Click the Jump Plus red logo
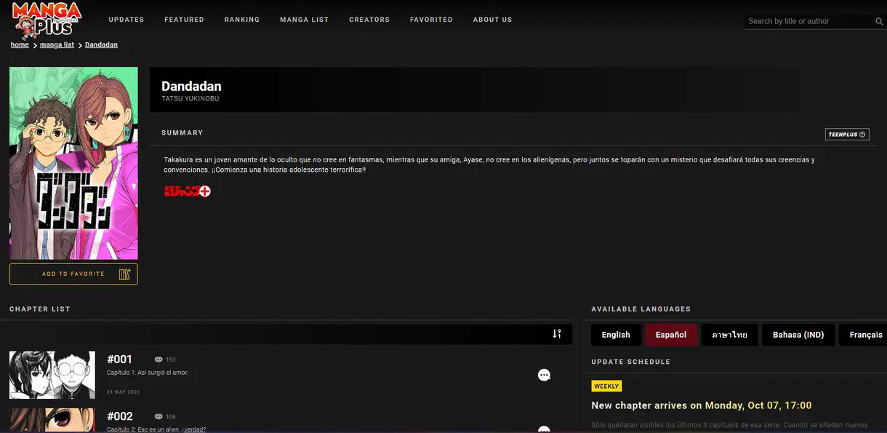887x433 pixels. pos(188,191)
